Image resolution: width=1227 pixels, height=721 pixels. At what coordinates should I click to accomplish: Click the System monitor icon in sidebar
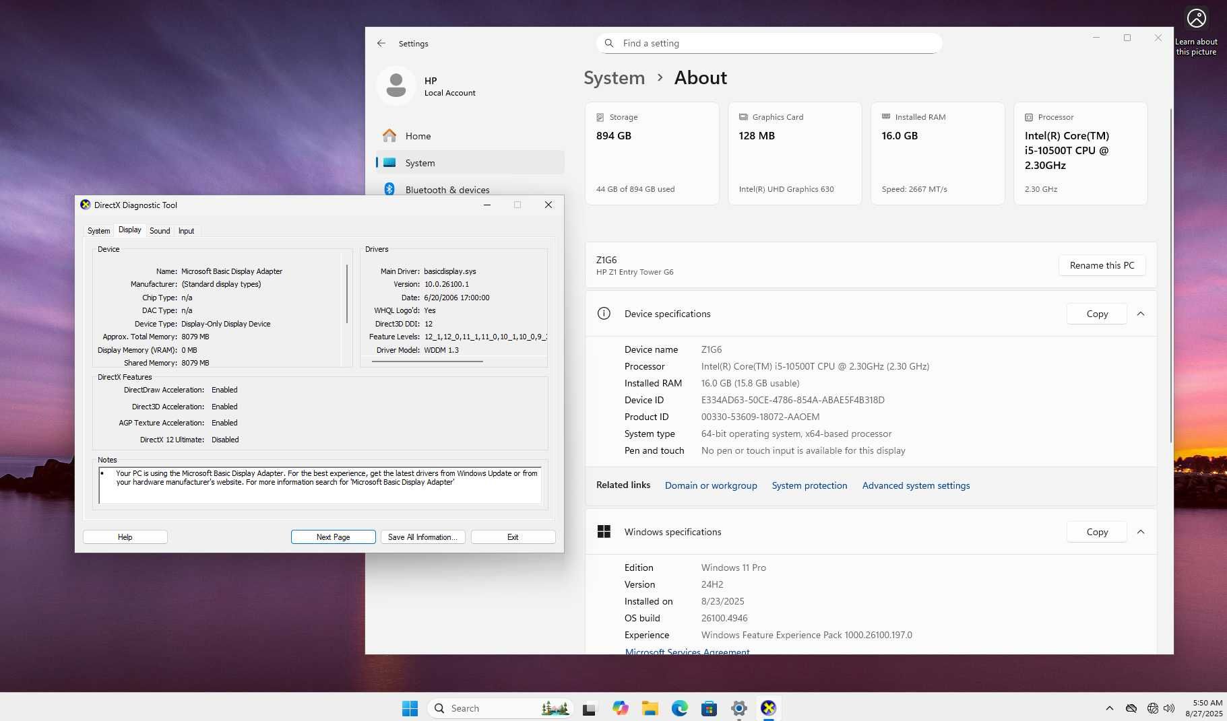click(x=389, y=162)
